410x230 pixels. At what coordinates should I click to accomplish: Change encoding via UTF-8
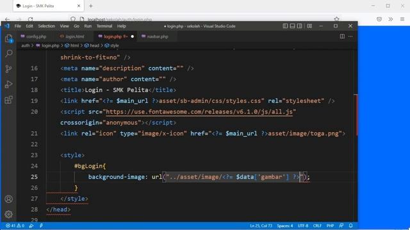pos(303,226)
